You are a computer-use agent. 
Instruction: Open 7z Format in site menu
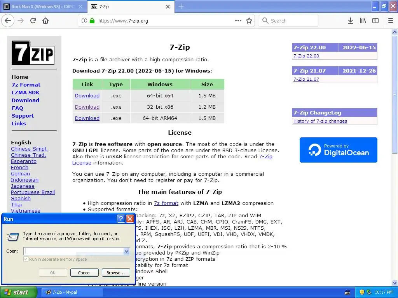pyautogui.click(x=26, y=85)
